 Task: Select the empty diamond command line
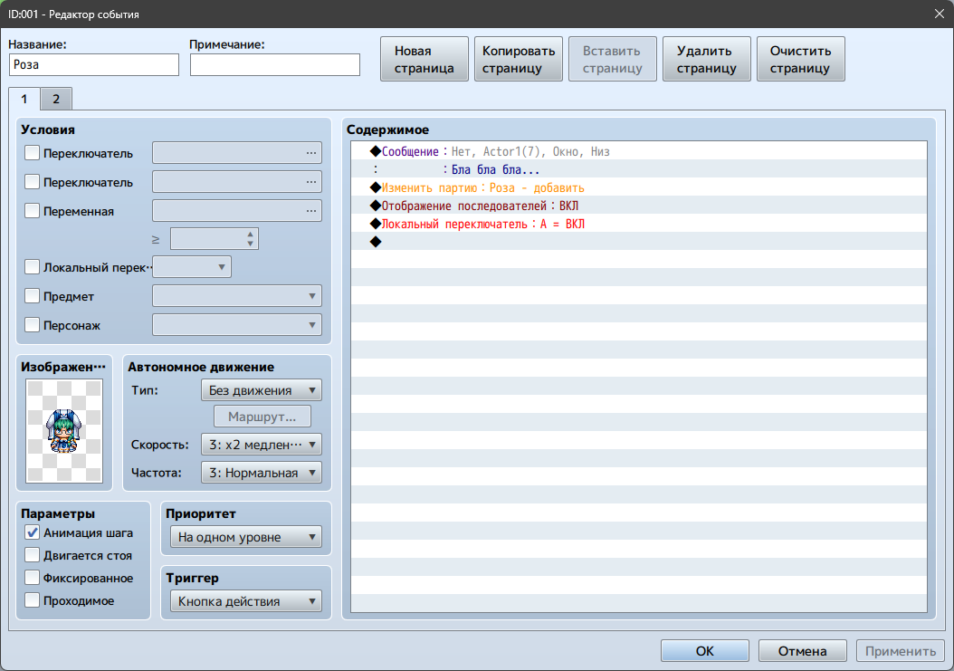639,242
